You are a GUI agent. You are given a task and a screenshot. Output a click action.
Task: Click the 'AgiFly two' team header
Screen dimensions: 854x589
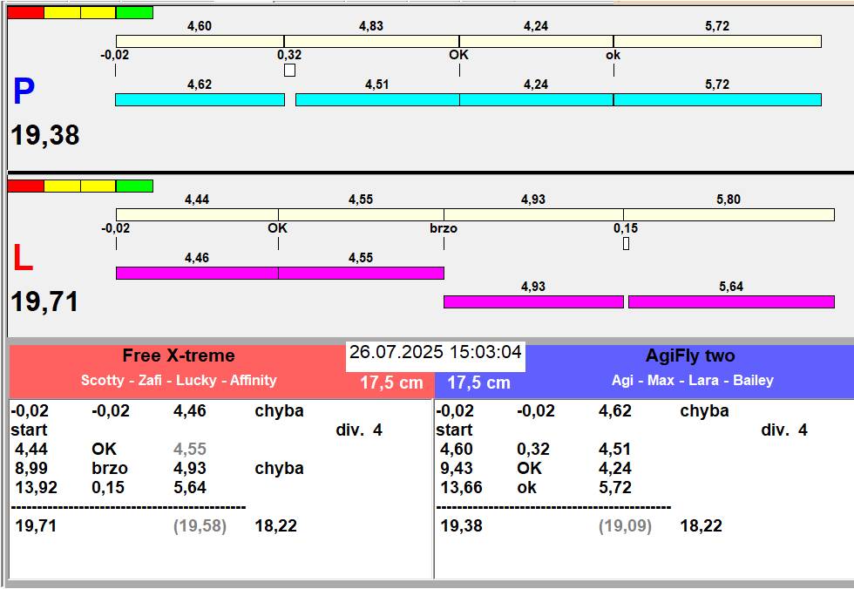coord(690,355)
